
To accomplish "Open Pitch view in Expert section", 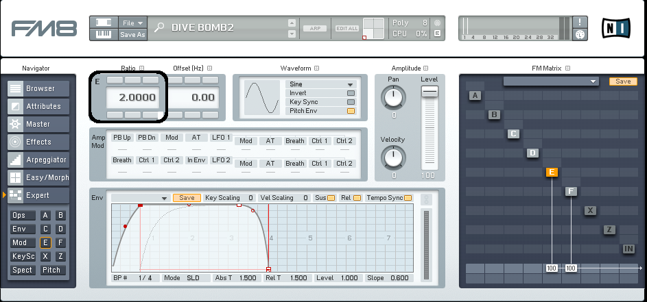I will (x=53, y=270).
